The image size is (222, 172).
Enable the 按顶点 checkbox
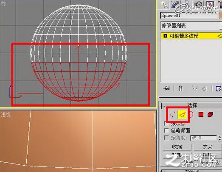click(x=166, y=124)
